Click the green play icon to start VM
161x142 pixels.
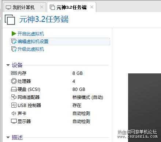coord(14,34)
